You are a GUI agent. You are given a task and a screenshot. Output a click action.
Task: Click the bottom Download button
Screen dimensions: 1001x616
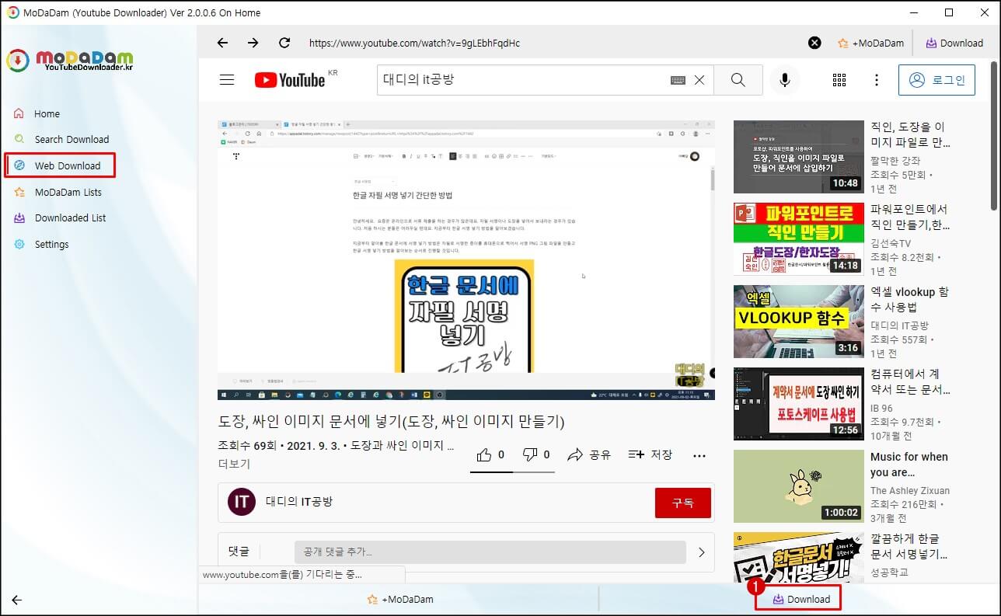[x=800, y=599]
